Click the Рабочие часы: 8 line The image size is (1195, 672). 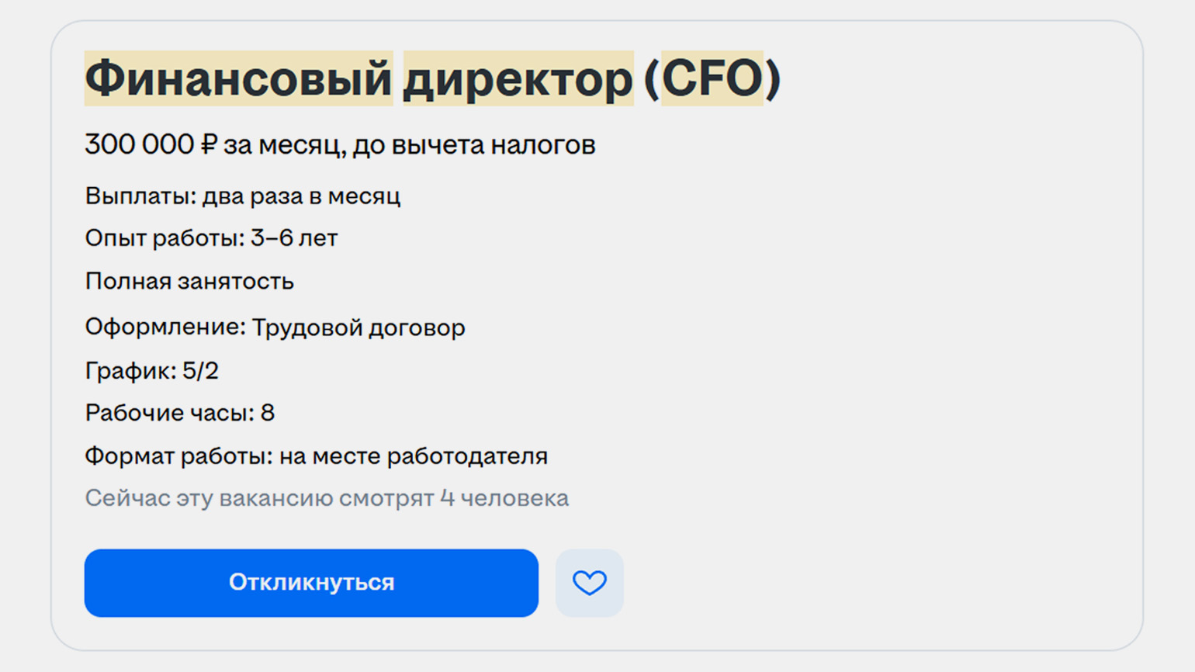(179, 413)
